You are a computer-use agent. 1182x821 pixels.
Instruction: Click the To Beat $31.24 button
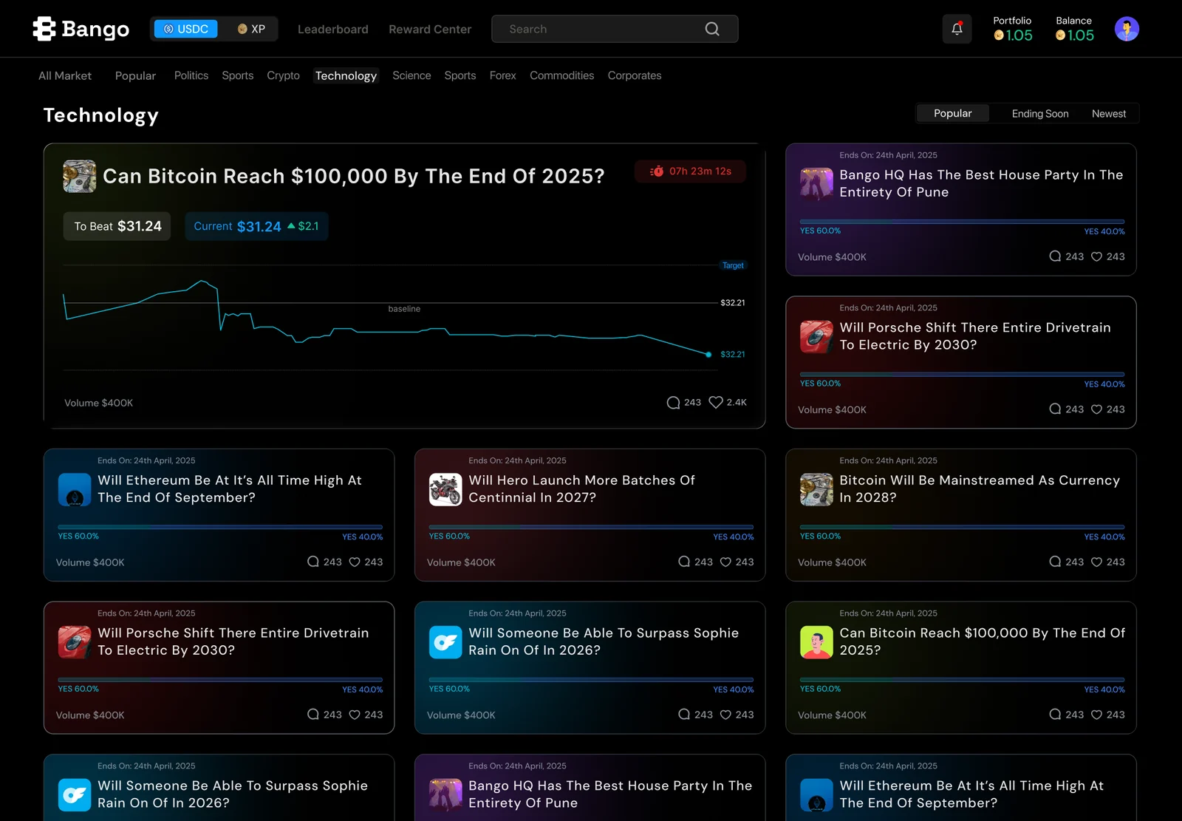[117, 226]
